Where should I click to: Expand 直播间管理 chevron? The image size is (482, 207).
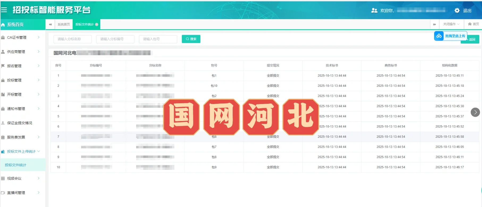coord(39,192)
